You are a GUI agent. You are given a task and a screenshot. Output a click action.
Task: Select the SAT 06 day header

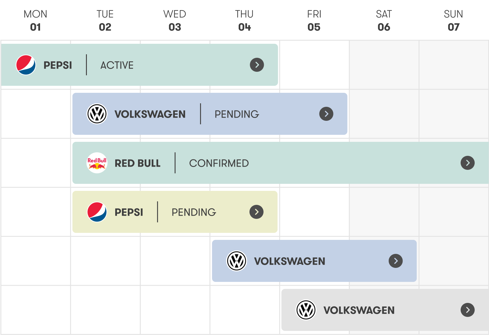pos(384,20)
